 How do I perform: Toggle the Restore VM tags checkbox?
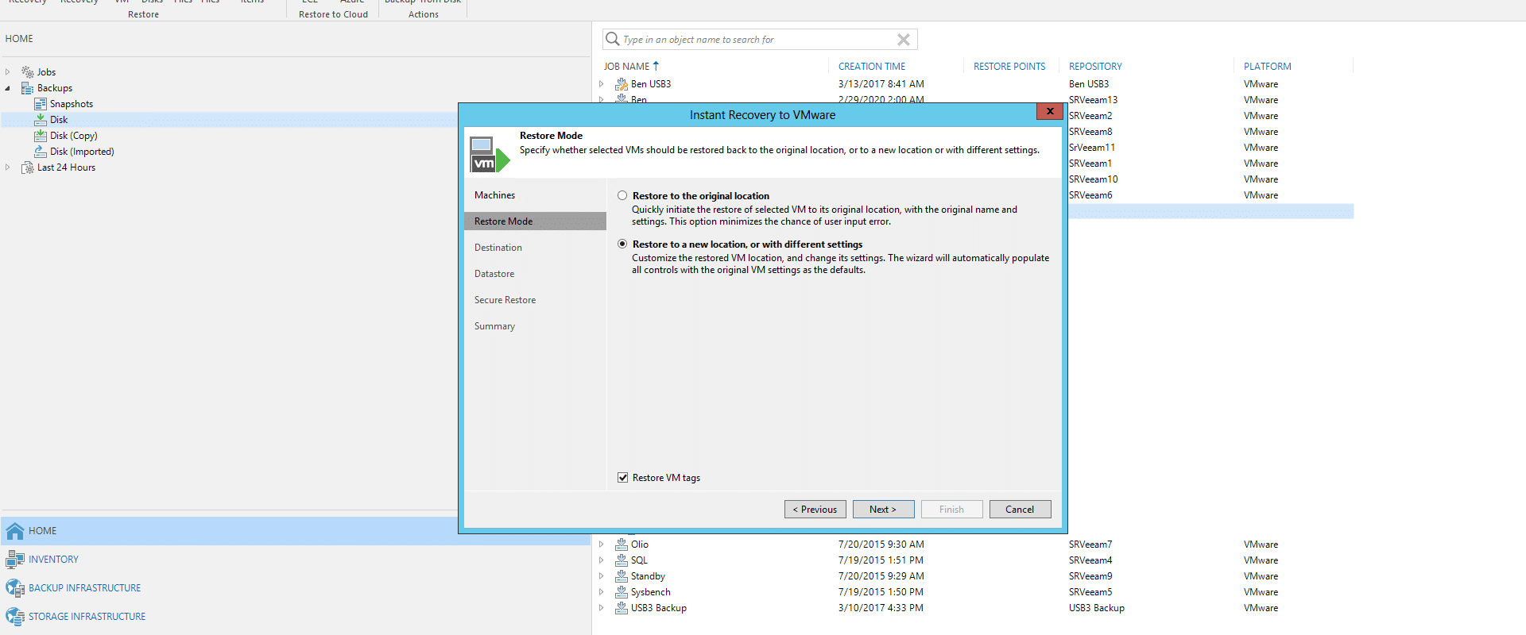(x=622, y=477)
